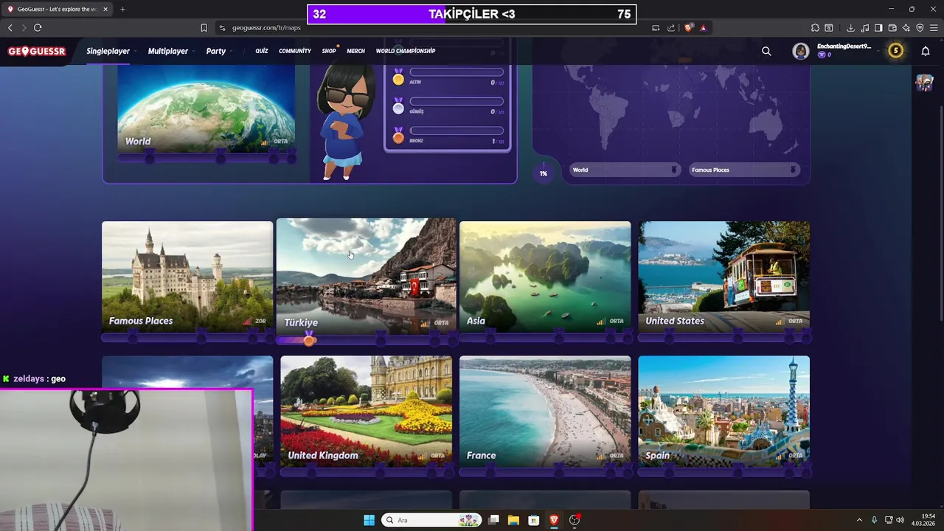944x531 pixels.
Task: Click the microphone icon in system tray
Action: (874, 520)
